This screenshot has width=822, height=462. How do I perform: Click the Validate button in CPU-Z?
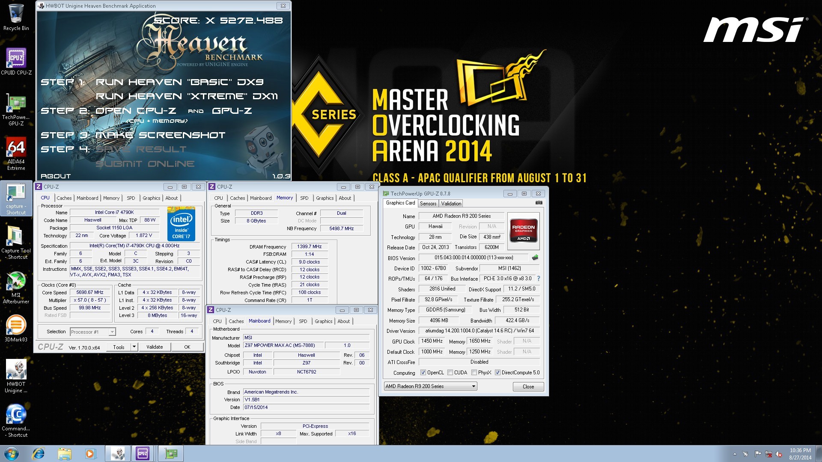(155, 347)
